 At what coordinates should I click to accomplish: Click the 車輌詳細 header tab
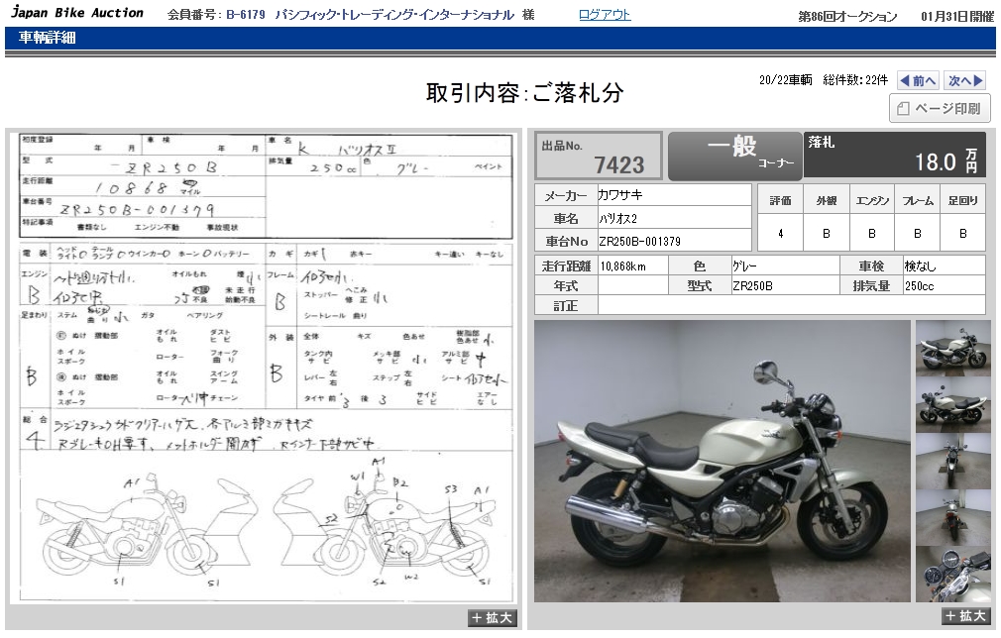(x=47, y=39)
